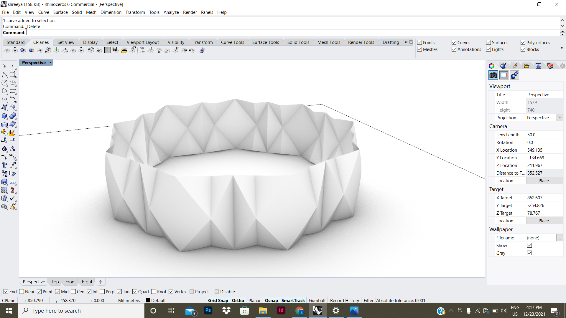566x318 pixels.
Task: Click the Text object tool
Action: (4, 165)
